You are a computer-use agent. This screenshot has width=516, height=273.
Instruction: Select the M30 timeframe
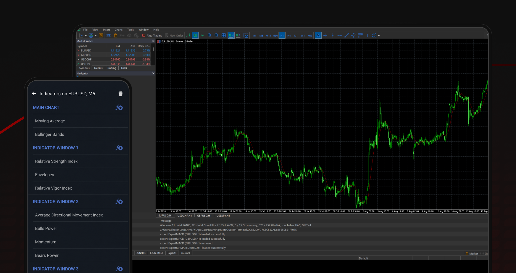275,36
